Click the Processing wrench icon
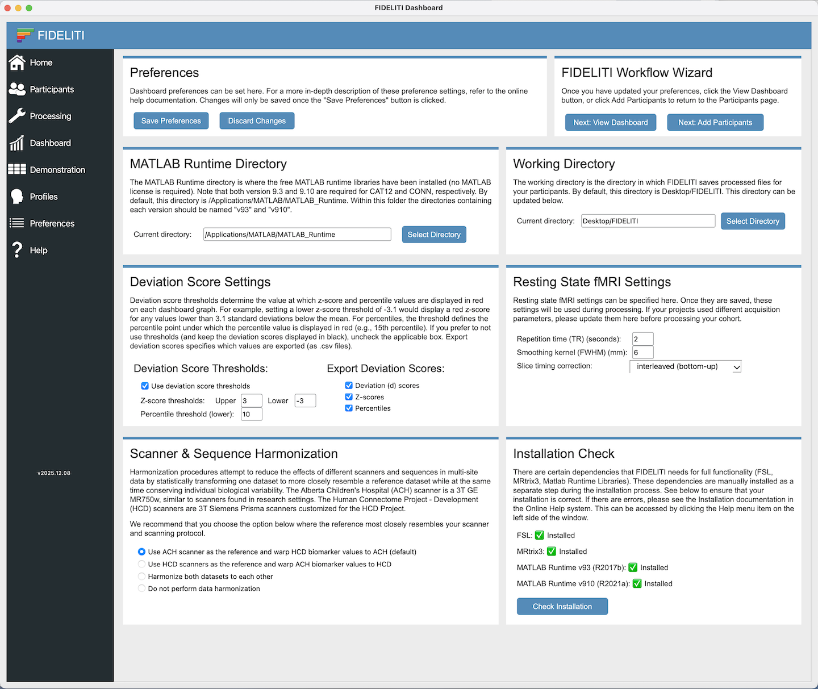818x689 pixels. [17, 116]
